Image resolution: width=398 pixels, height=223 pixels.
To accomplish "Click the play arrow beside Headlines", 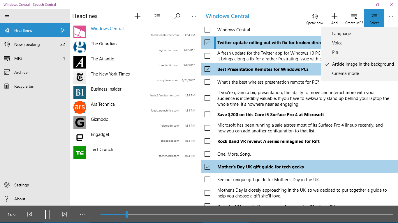I will tap(62, 30).
